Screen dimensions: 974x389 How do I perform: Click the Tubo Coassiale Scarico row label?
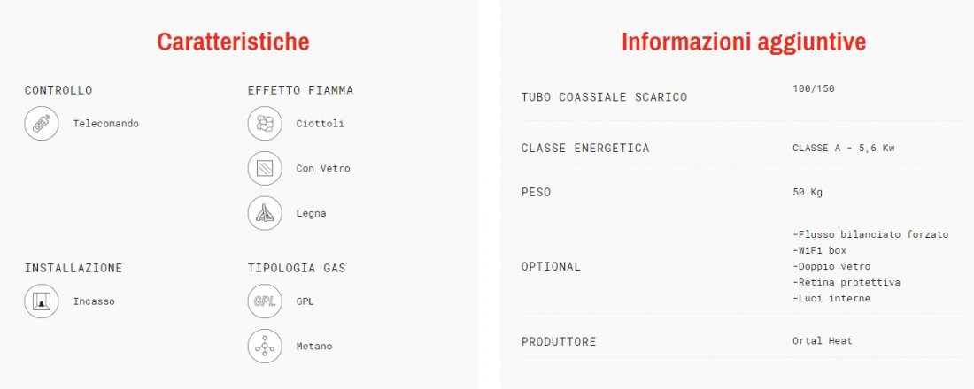coord(604,96)
